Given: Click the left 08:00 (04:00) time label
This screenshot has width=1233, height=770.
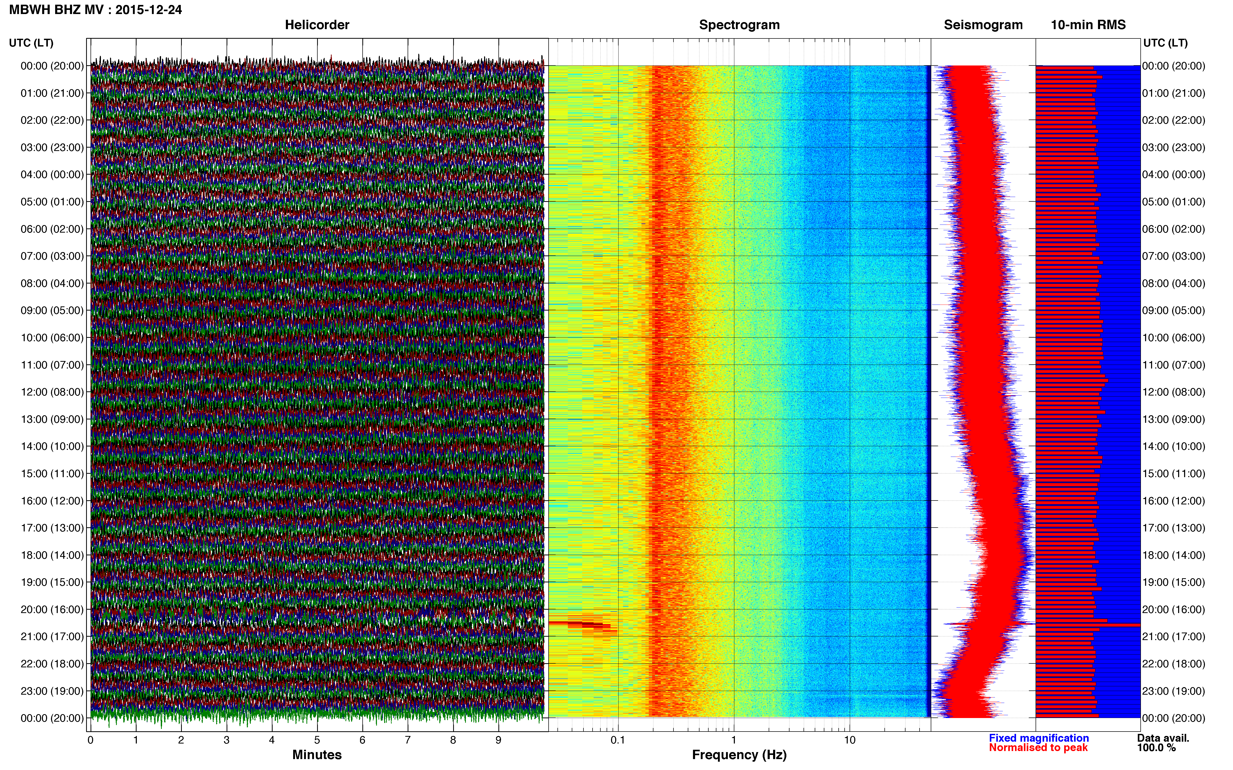Looking at the screenshot, I should [x=52, y=283].
